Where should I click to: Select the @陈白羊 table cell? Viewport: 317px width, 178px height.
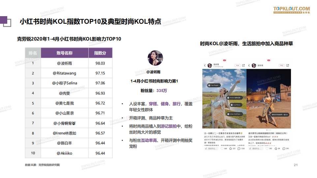[x=65, y=143]
